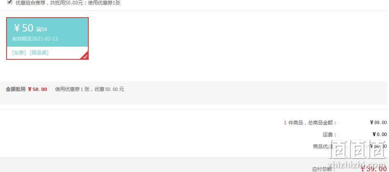Screen dimensions: 389x172
Task: Click the 金额抵用 label
Action: click(16, 89)
